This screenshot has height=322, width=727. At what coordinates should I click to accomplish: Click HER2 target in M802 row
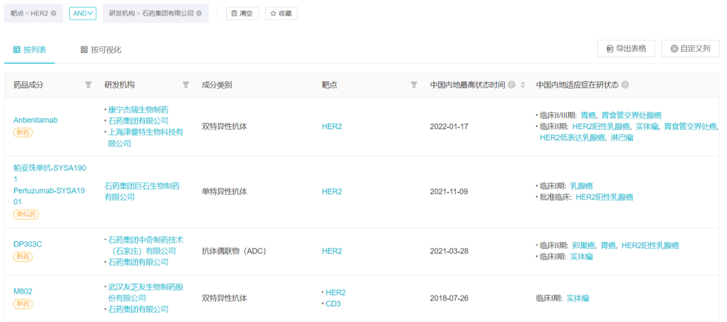(336, 292)
